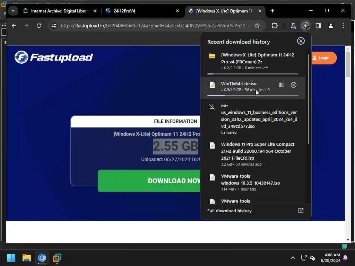Open the clock showing 4:06 AM
The image size is (355, 266).
(x=330, y=258)
